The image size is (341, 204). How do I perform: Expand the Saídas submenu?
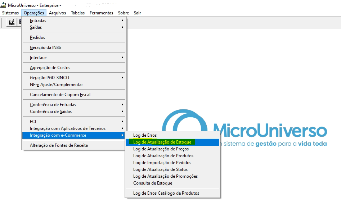tap(74, 27)
